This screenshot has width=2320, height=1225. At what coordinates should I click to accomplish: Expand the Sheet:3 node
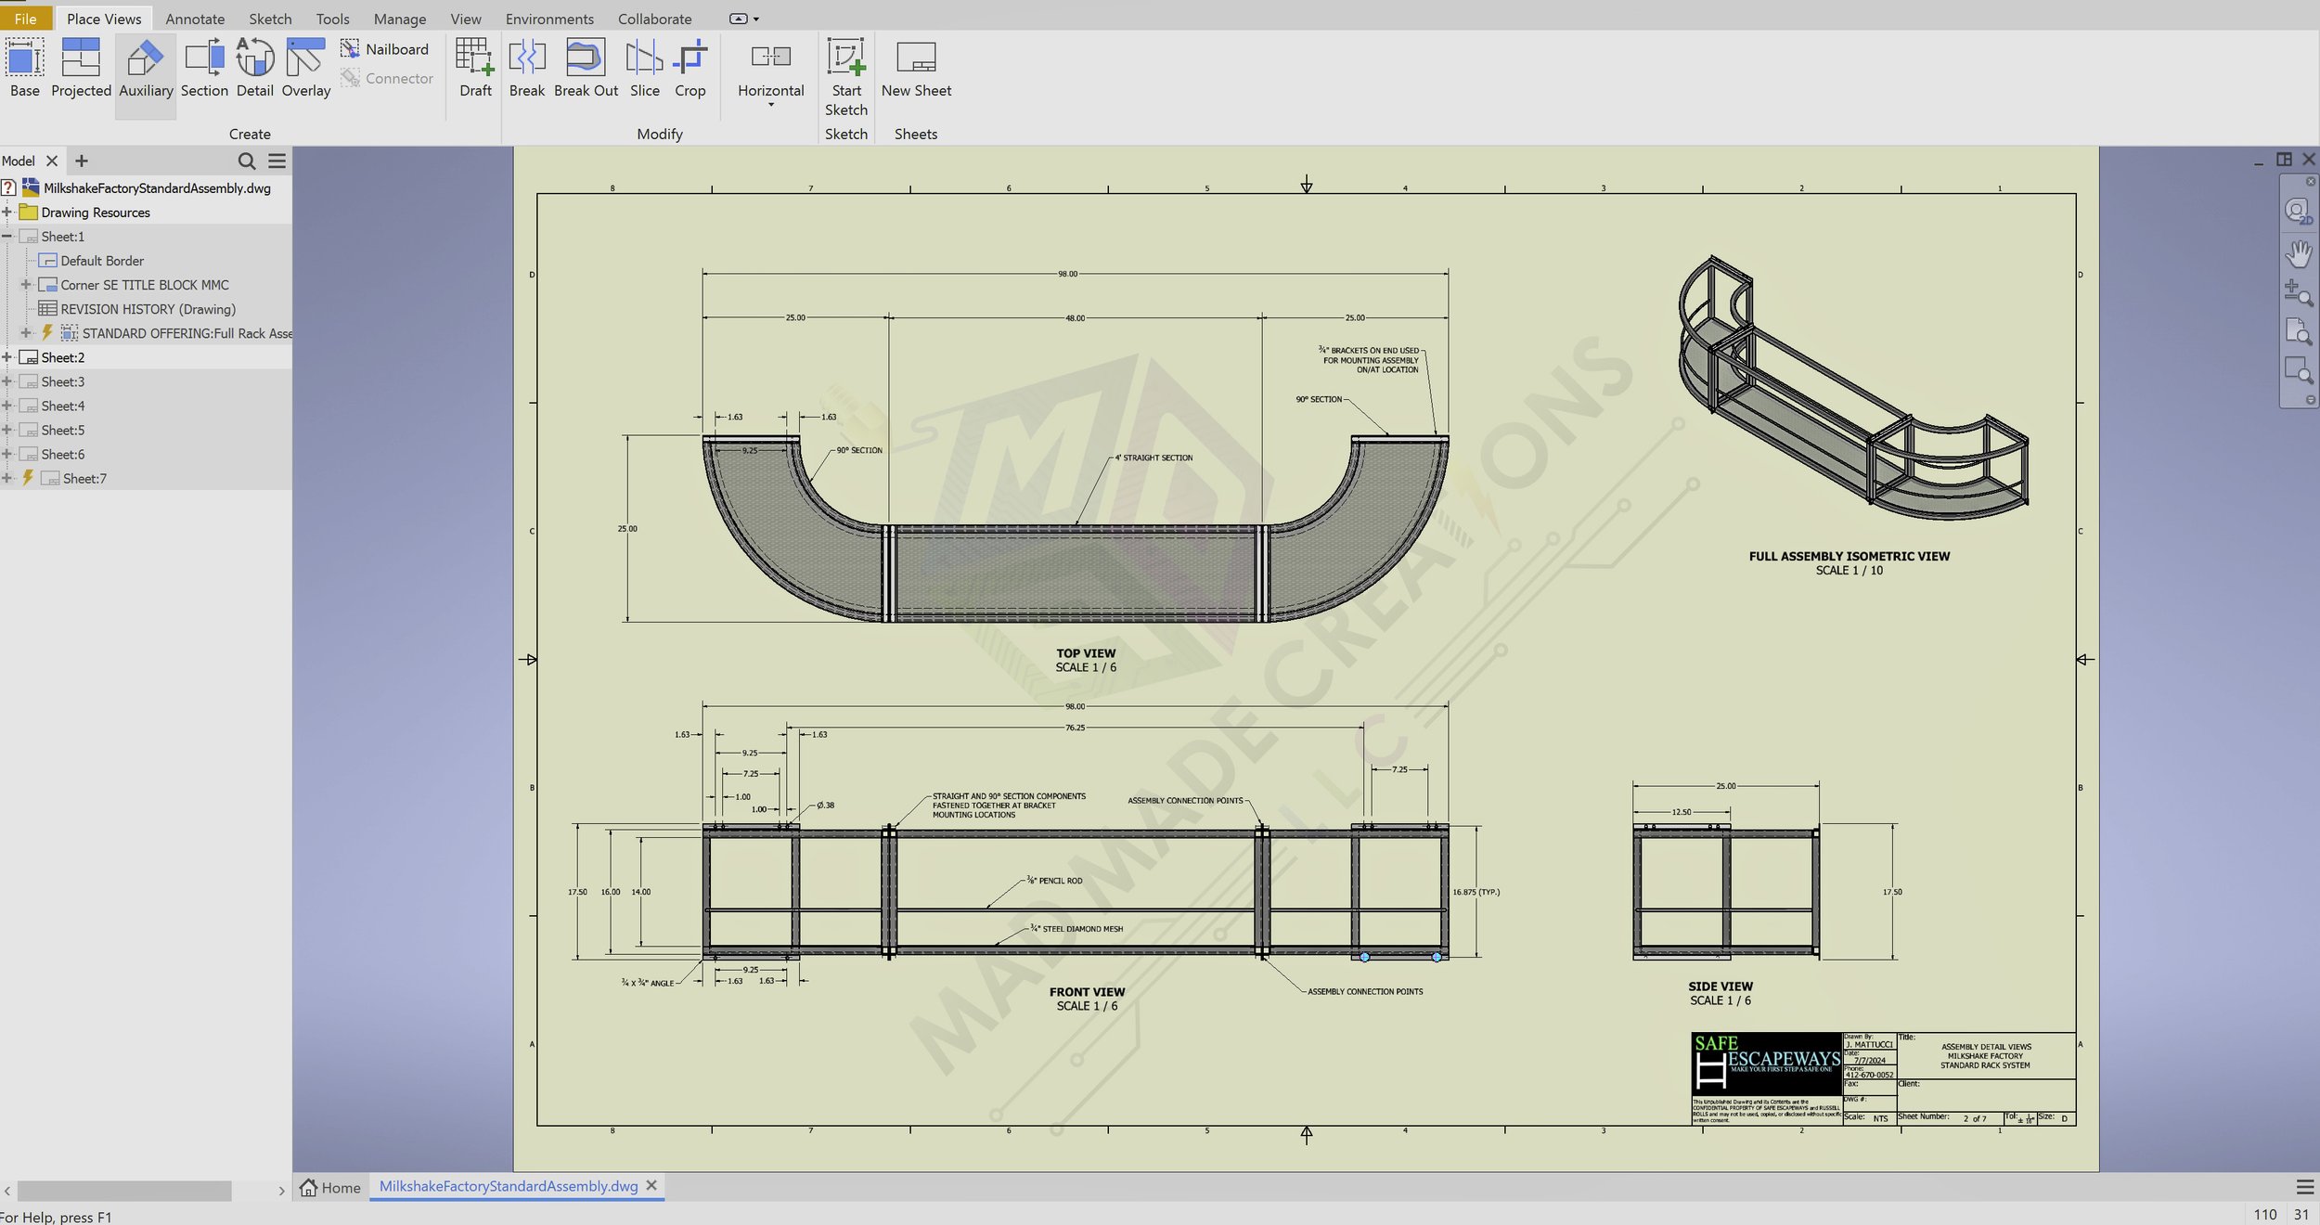click(6, 381)
